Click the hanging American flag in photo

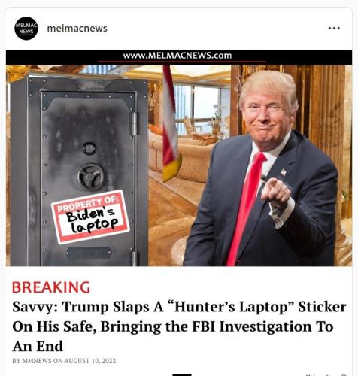click(x=170, y=123)
